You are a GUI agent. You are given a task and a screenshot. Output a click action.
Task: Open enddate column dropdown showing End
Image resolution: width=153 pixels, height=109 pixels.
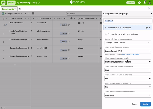pyautogui.click(x=128, y=78)
